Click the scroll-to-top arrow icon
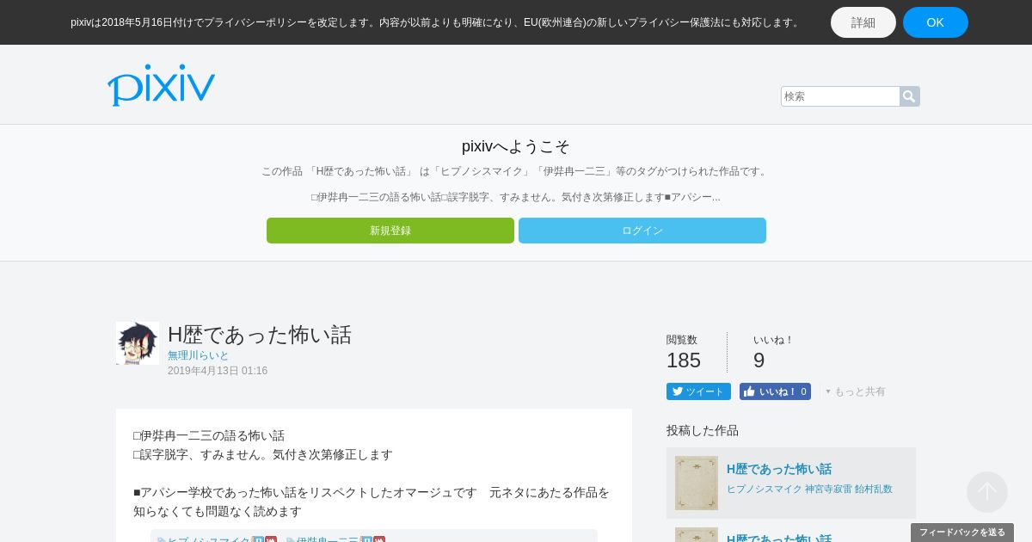Screen dimensions: 1032x542 [987, 492]
